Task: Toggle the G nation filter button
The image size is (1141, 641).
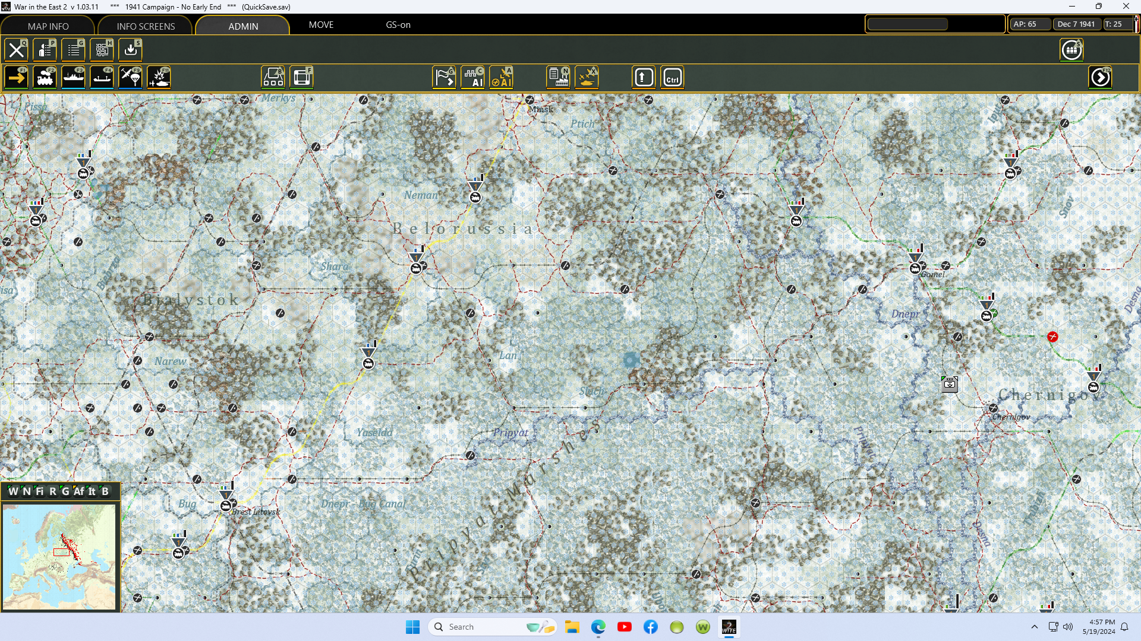Action: pyautogui.click(x=65, y=491)
